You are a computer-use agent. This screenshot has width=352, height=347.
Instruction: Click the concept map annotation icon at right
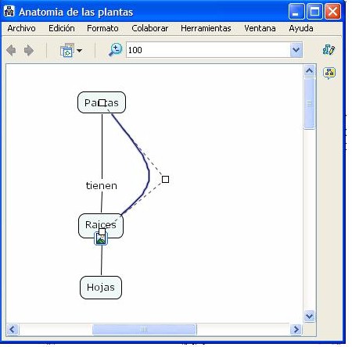(x=329, y=73)
